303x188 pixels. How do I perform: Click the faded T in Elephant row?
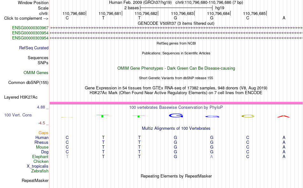[67, 157]
